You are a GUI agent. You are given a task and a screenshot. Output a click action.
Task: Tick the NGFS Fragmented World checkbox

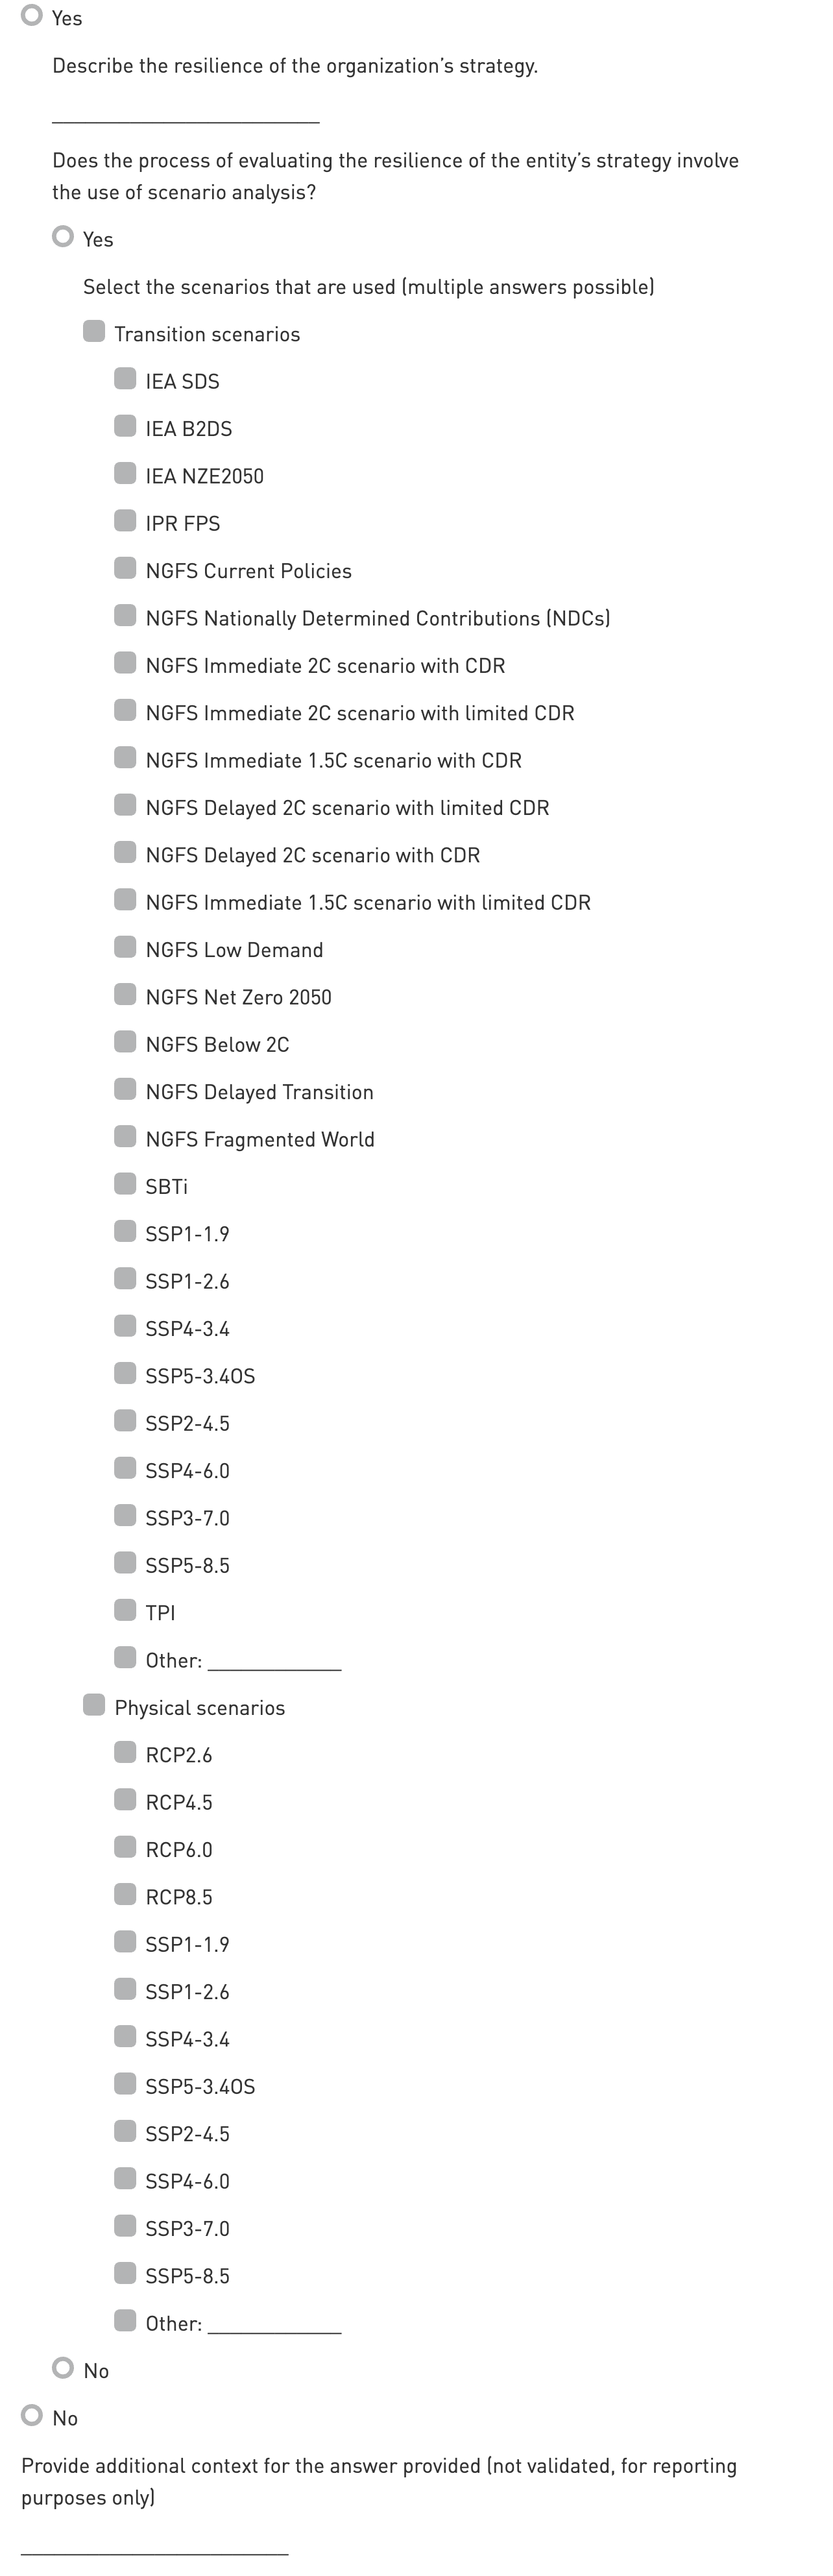(x=125, y=1137)
